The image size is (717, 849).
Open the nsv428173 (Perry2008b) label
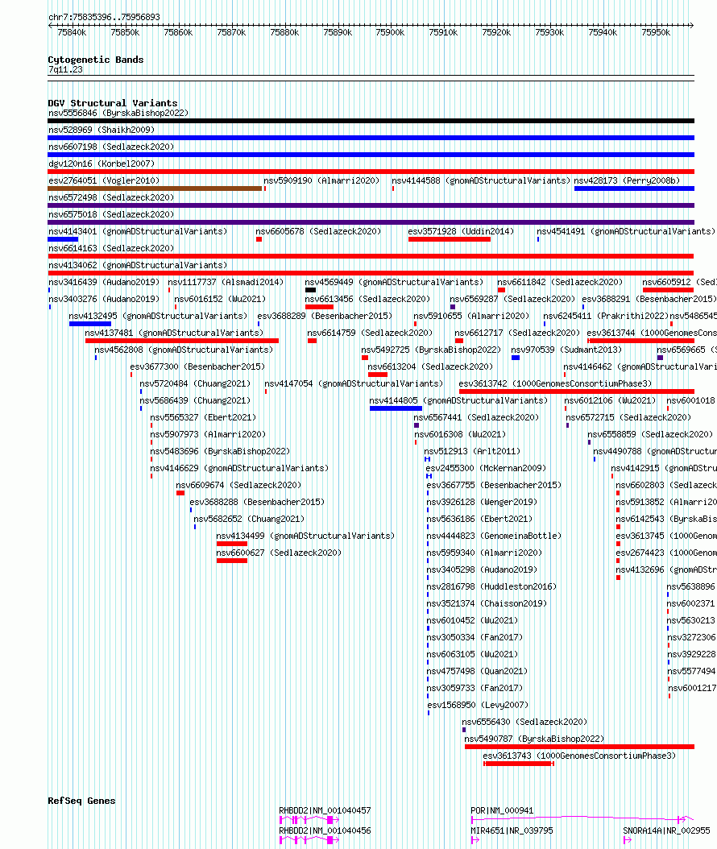tap(627, 181)
